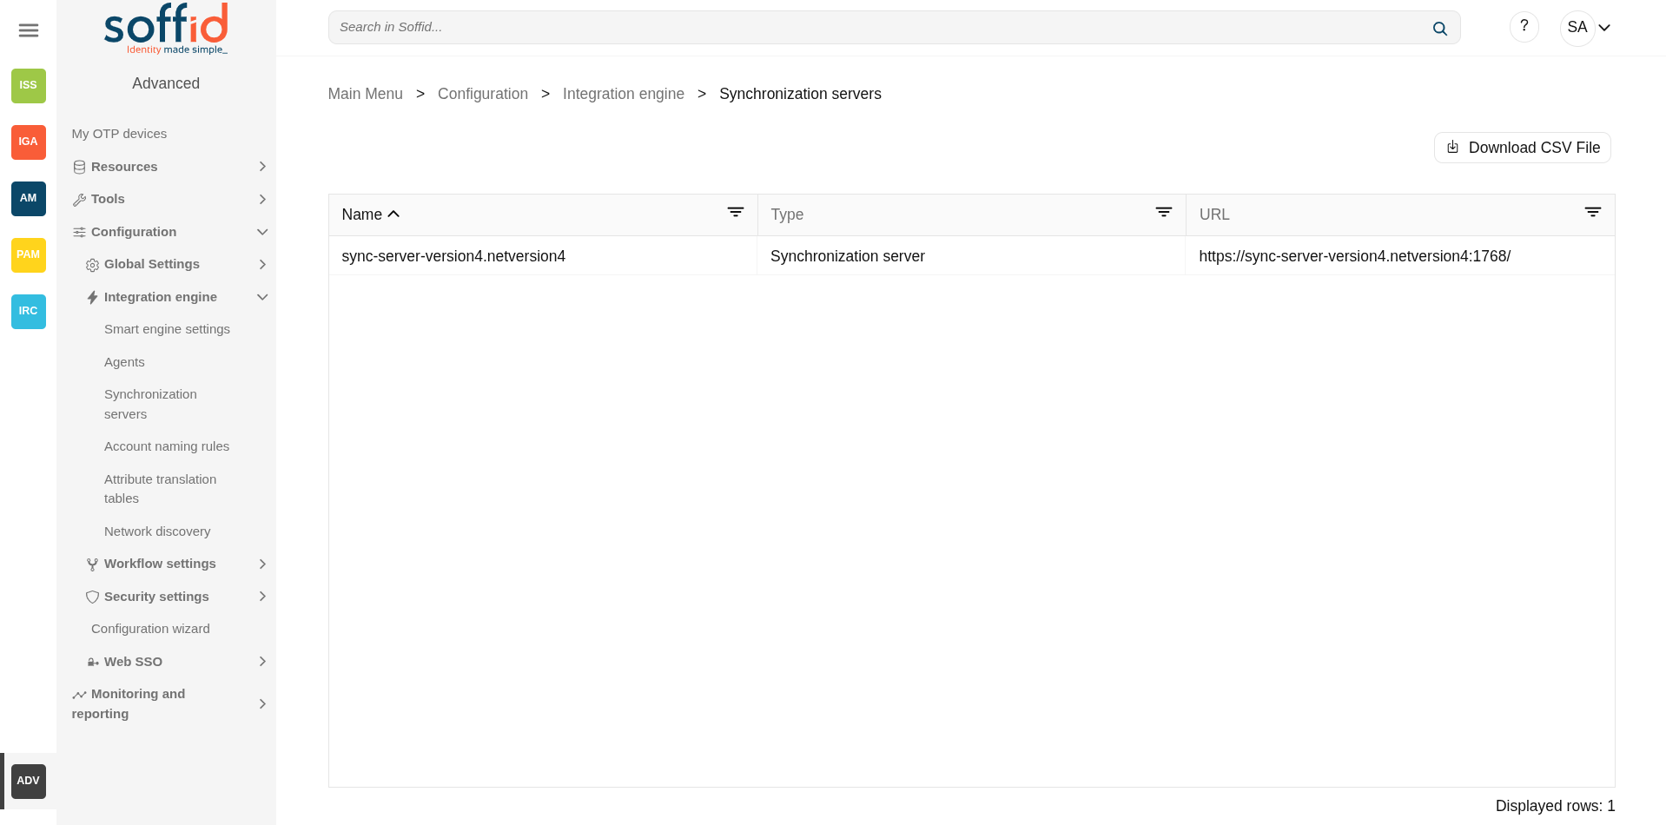
Task: Go to Main Menu breadcrumb
Action: coord(366,94)
